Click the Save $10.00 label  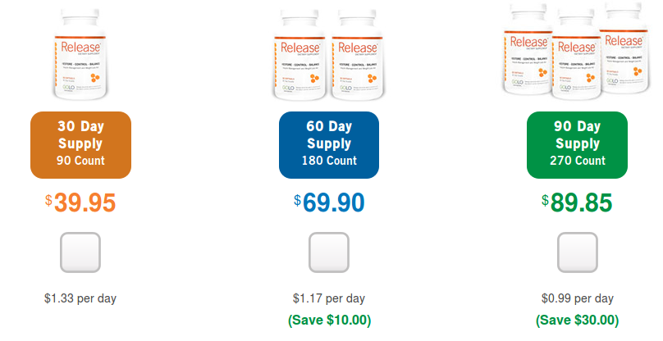(x=329, y=320)
